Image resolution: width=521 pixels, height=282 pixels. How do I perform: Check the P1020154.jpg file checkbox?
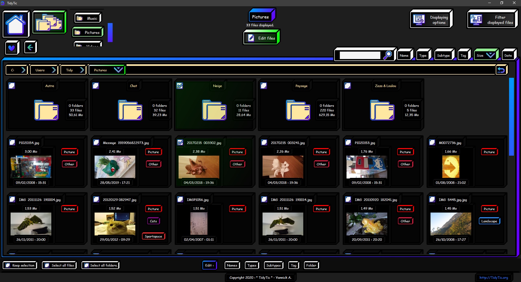click(x=12, y=143)
